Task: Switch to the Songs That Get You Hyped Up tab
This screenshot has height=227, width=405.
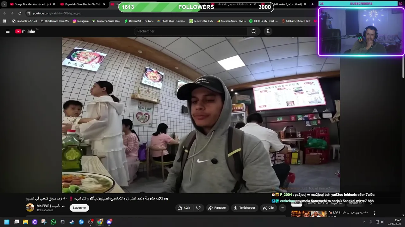Action: tap(30, 4)
